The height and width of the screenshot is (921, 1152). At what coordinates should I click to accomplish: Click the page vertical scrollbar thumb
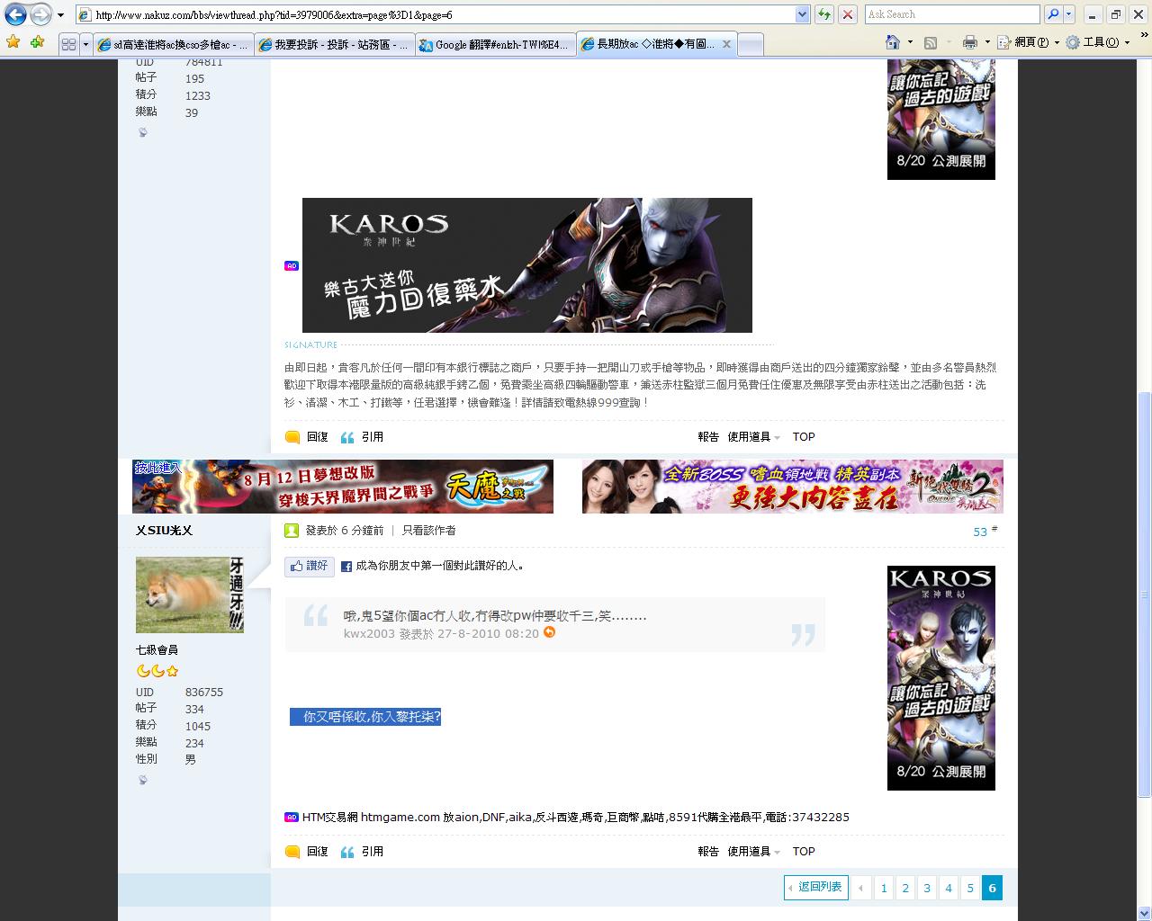(x=1144, y=594)
